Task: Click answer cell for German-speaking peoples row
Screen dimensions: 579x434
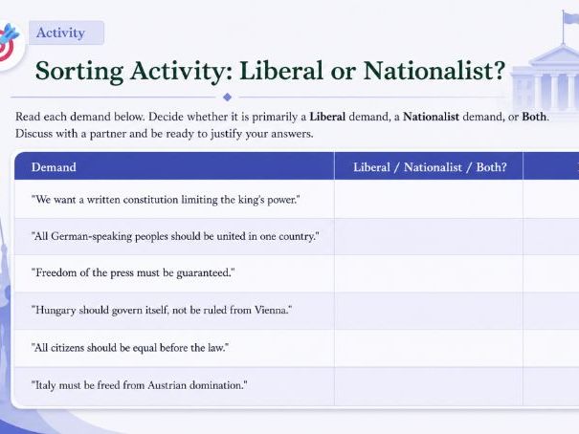Action: tap(429, 236)
